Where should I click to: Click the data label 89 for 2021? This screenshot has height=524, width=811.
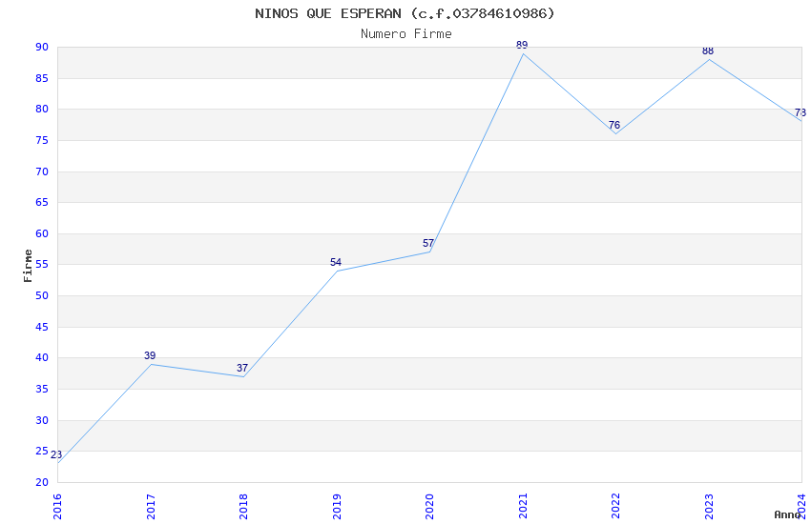click(522, 46)
